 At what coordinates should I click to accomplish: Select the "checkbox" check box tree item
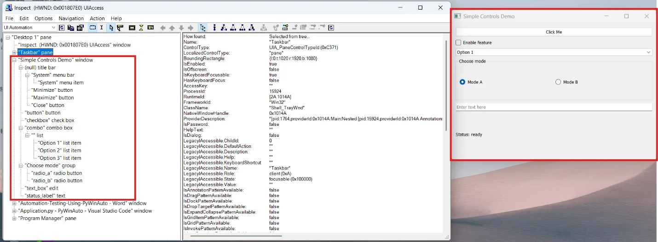pyautogui.click(x=50, y=120)
